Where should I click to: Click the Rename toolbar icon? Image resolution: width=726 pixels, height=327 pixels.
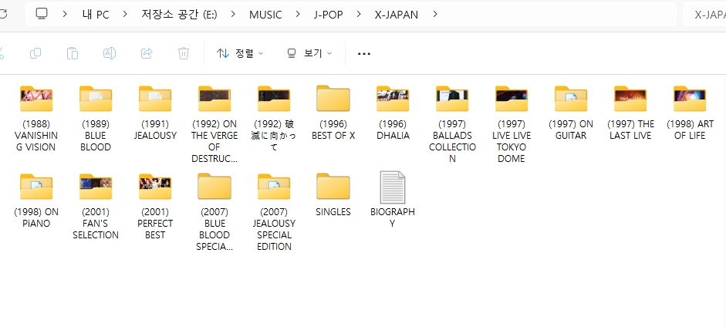(x=110, y=53)
